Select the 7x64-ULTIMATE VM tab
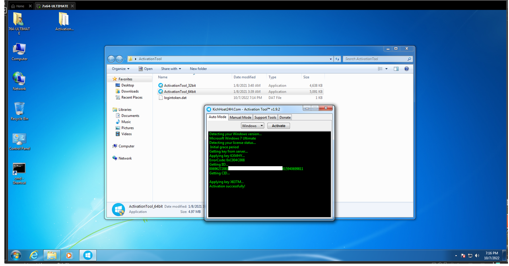The image size is (509, 266). 55,6
